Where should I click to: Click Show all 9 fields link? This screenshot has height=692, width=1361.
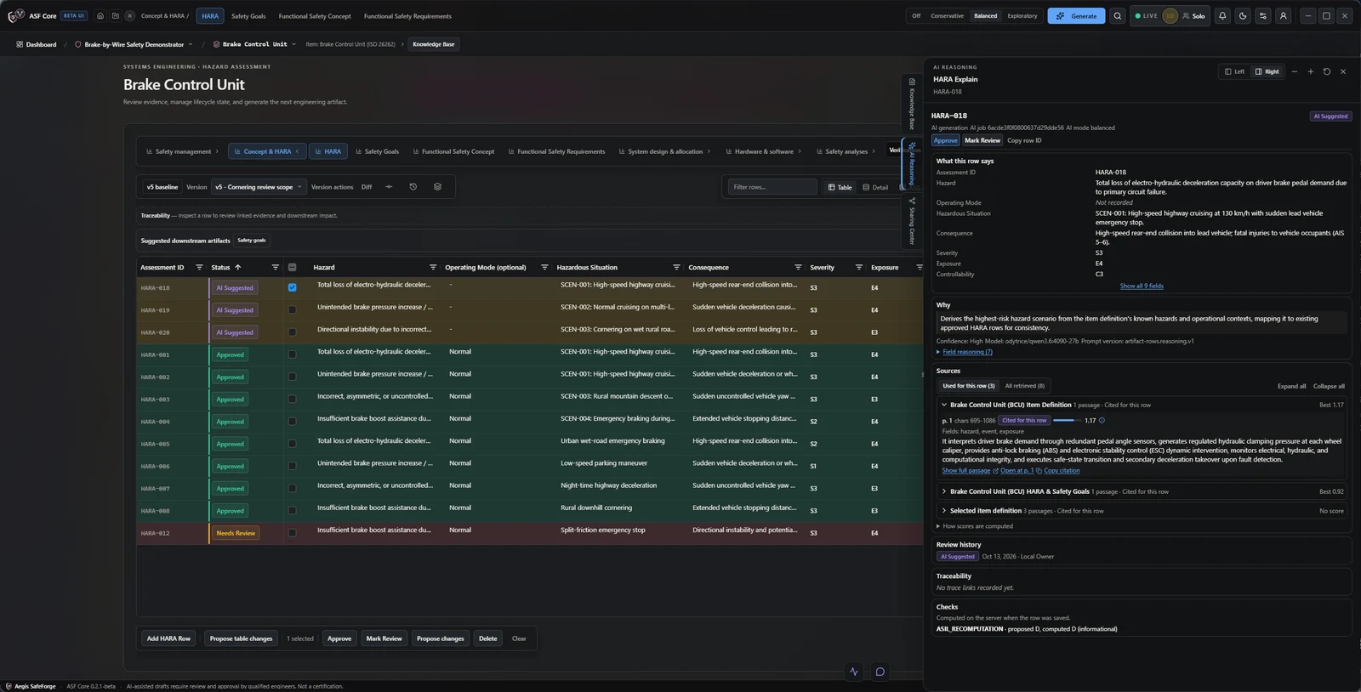click(1142, 286)
